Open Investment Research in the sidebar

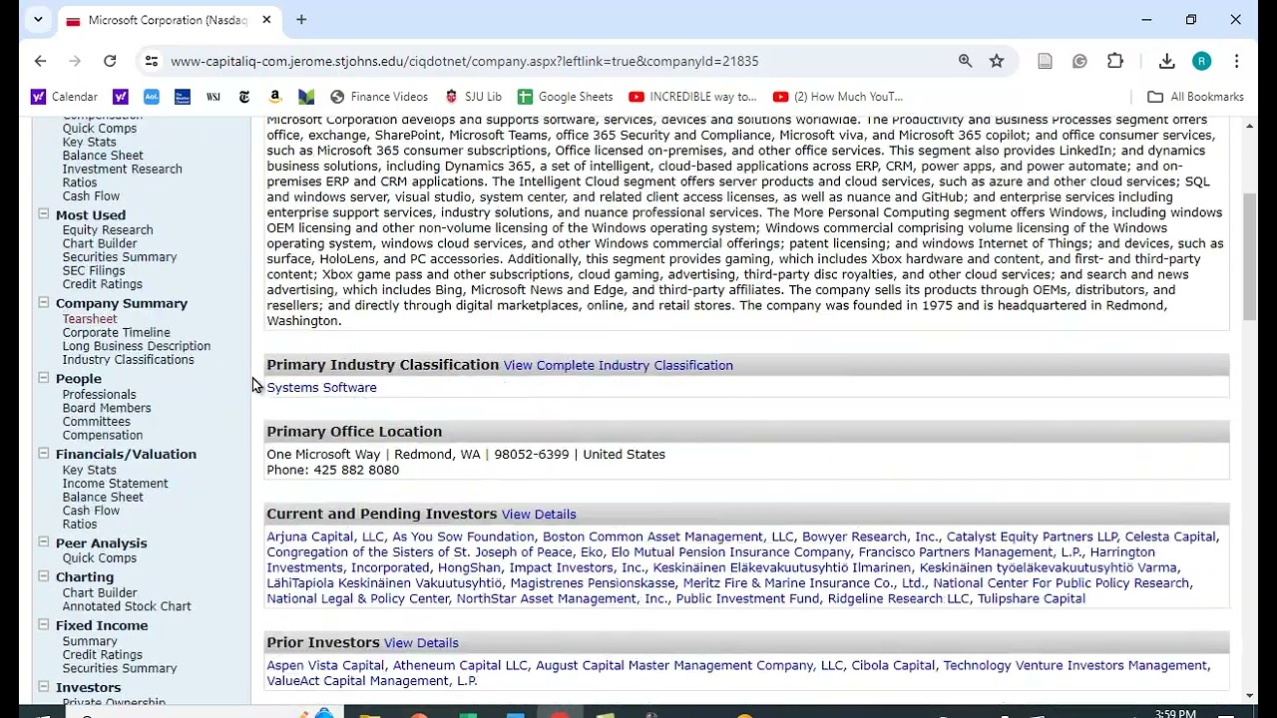coord(123,170)
